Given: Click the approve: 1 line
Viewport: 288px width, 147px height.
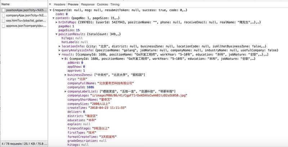Looking at the screenshot, I should (x=76, y=71).
